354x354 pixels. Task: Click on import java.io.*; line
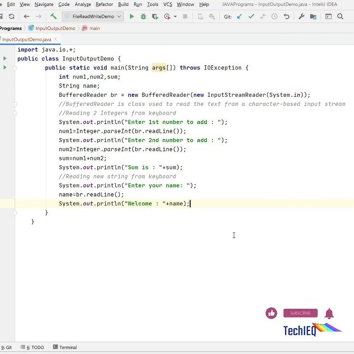[47, 50]
